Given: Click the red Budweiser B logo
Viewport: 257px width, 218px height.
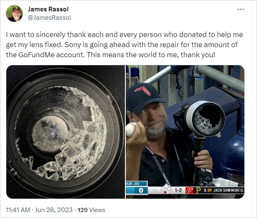Looking at the screenshot, I should pos(189,191).
